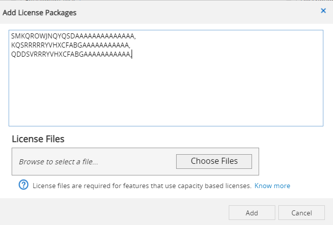Viewport: 333px width, 225px height.
Task: Close the Add License Packages dialog
Action: (323, 11)
